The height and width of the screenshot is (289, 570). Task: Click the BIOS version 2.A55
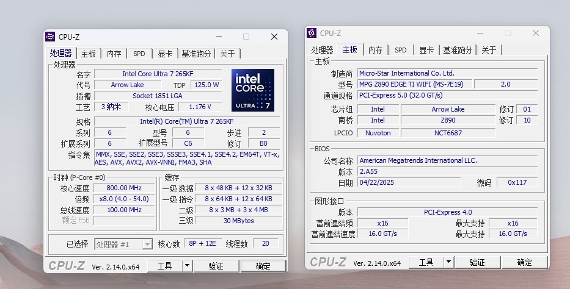[447, 171]
